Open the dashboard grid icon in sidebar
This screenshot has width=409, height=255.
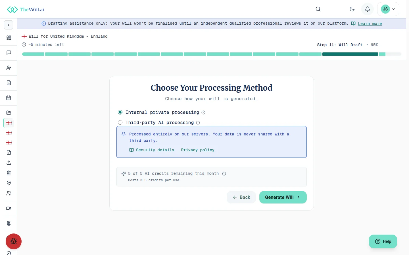9,38
